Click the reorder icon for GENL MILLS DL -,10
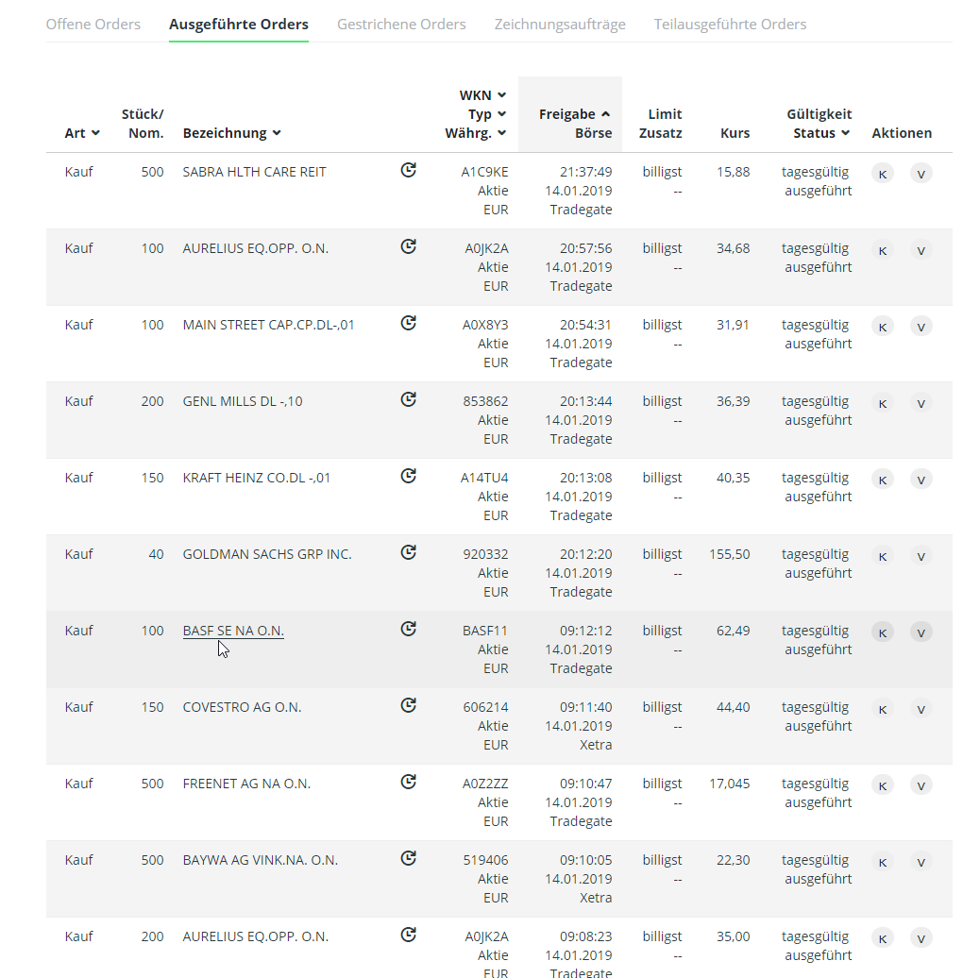980x978 pixels. pyautogui.click(x=408, y=398)
